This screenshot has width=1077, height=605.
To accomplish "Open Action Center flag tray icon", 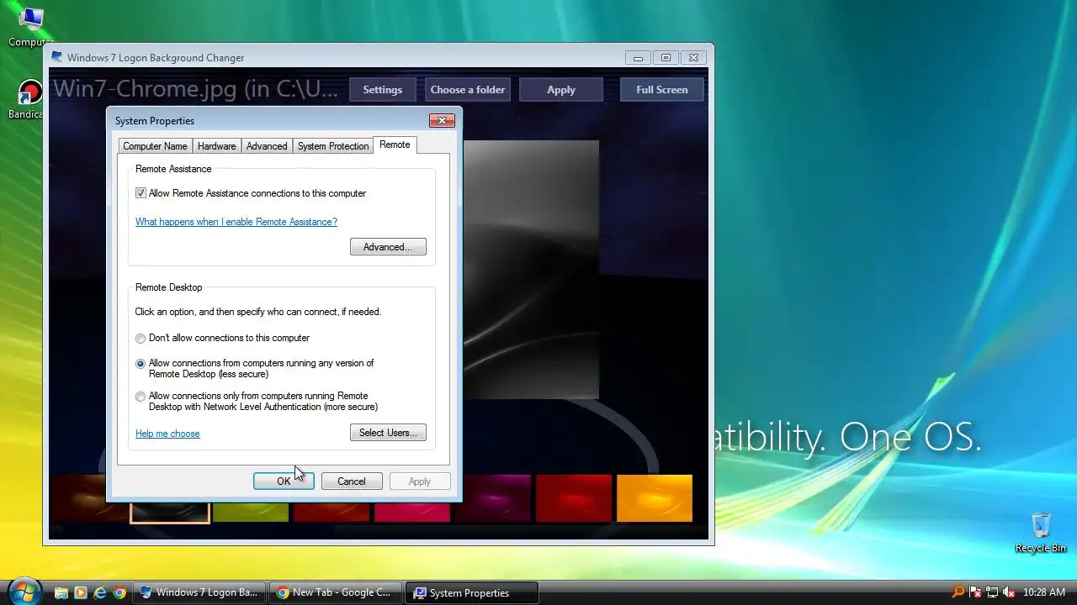I will click(x=975, y=592).
